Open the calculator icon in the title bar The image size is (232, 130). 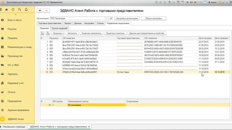[178, 2]
